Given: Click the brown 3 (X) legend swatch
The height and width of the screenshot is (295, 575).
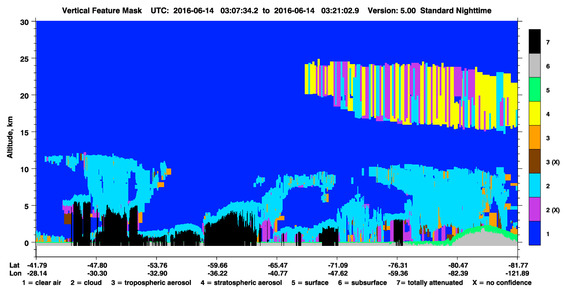Looking at the screenshot, I should [535, 161].
